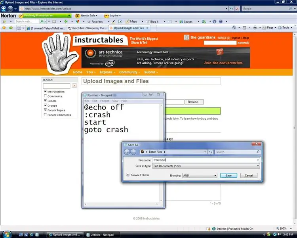
Task: Click the Notepad vertical scrollbar
Action: 161,153
